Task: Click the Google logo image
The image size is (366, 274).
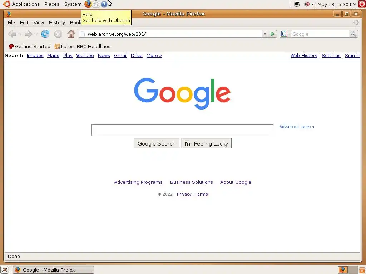Action: 182,93
